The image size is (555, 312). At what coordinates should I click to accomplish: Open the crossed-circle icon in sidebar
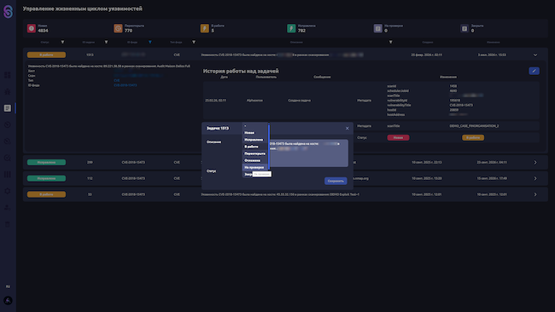click(x=8, y=142)
